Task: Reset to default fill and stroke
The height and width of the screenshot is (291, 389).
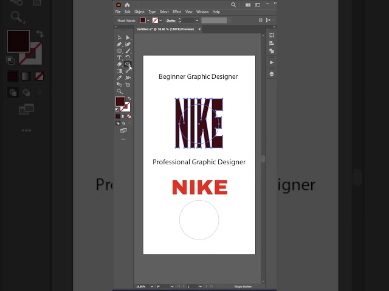Action: [117, 109]
